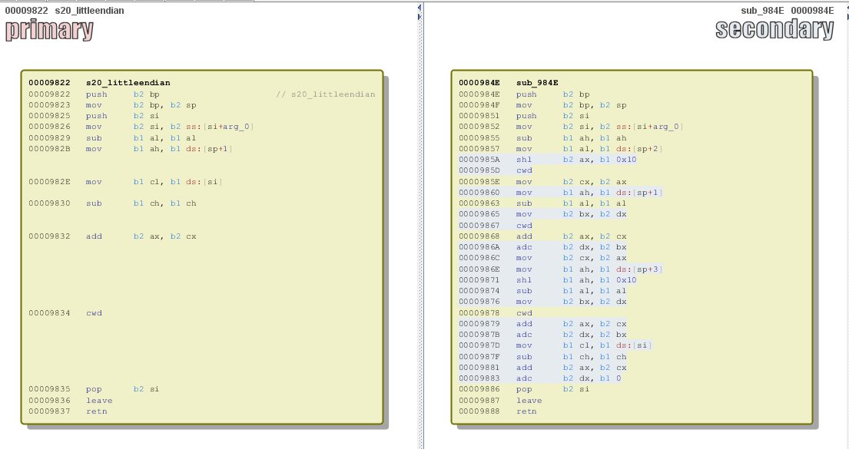The image size is (849, 449).
Task: Select primary 'retn' line at 00009837
Action: (x=68, y=411)
